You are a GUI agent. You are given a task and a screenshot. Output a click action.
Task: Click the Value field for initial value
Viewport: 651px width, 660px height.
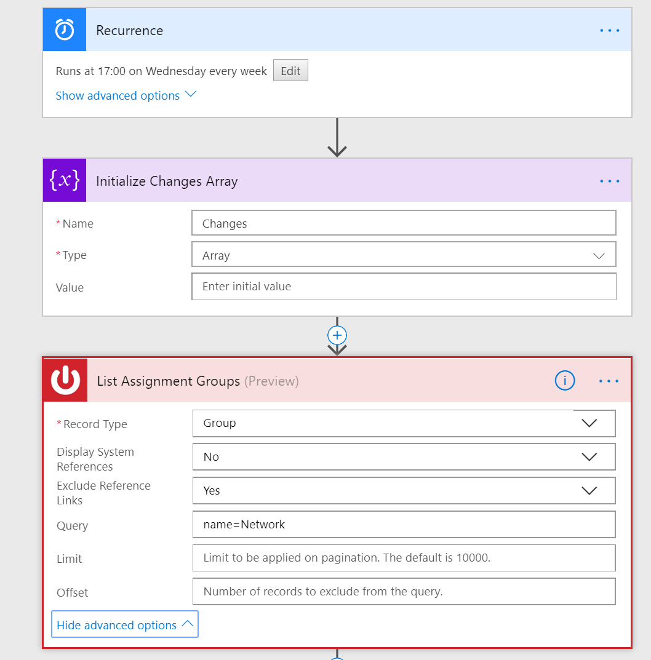click(404, 287)
